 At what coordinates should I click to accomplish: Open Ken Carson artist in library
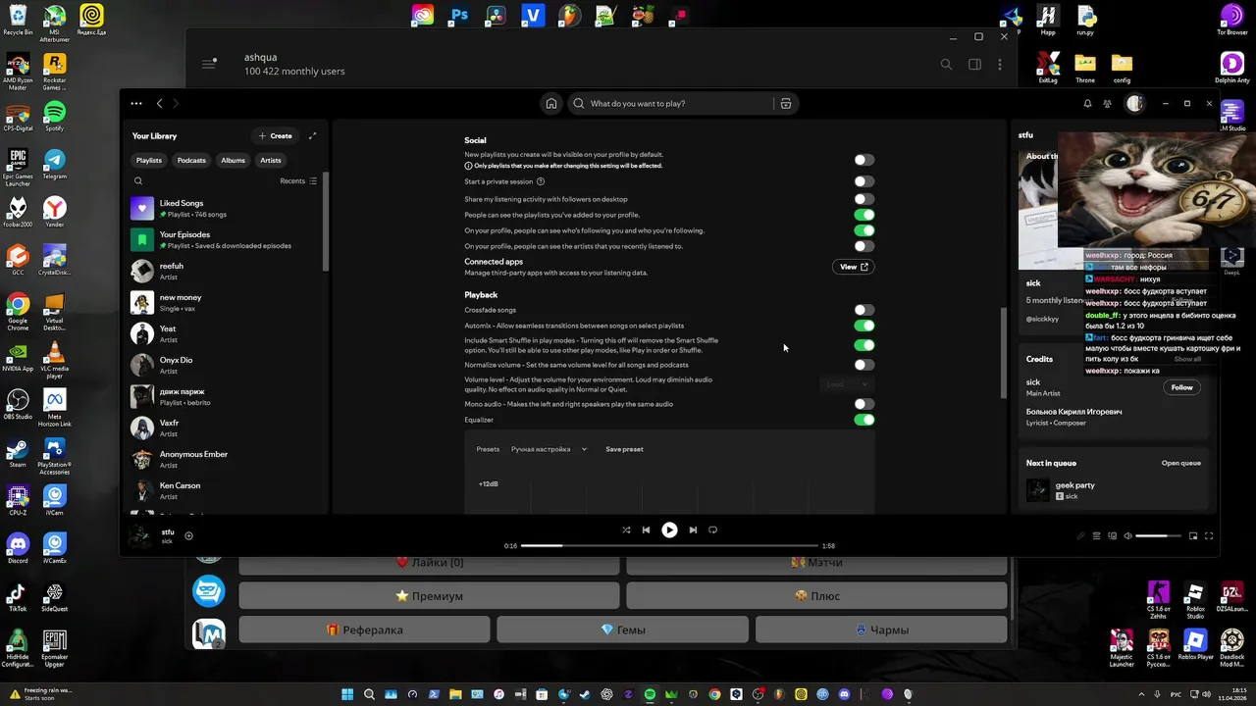pyautogui.click(x=226, y=490)
